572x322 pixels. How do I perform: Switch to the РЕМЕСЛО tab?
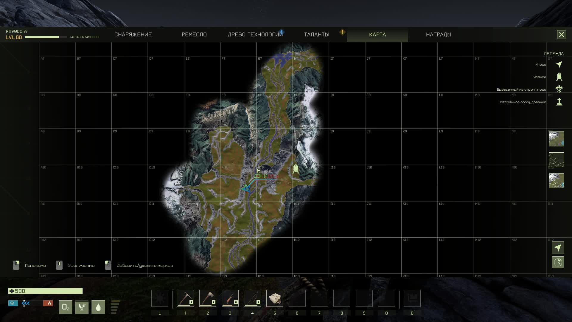[x=194, y=35]
